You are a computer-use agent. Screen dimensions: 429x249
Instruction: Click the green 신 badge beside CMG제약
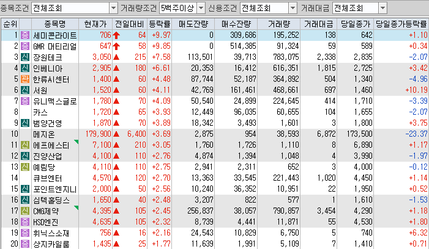[x=25, y=211]
